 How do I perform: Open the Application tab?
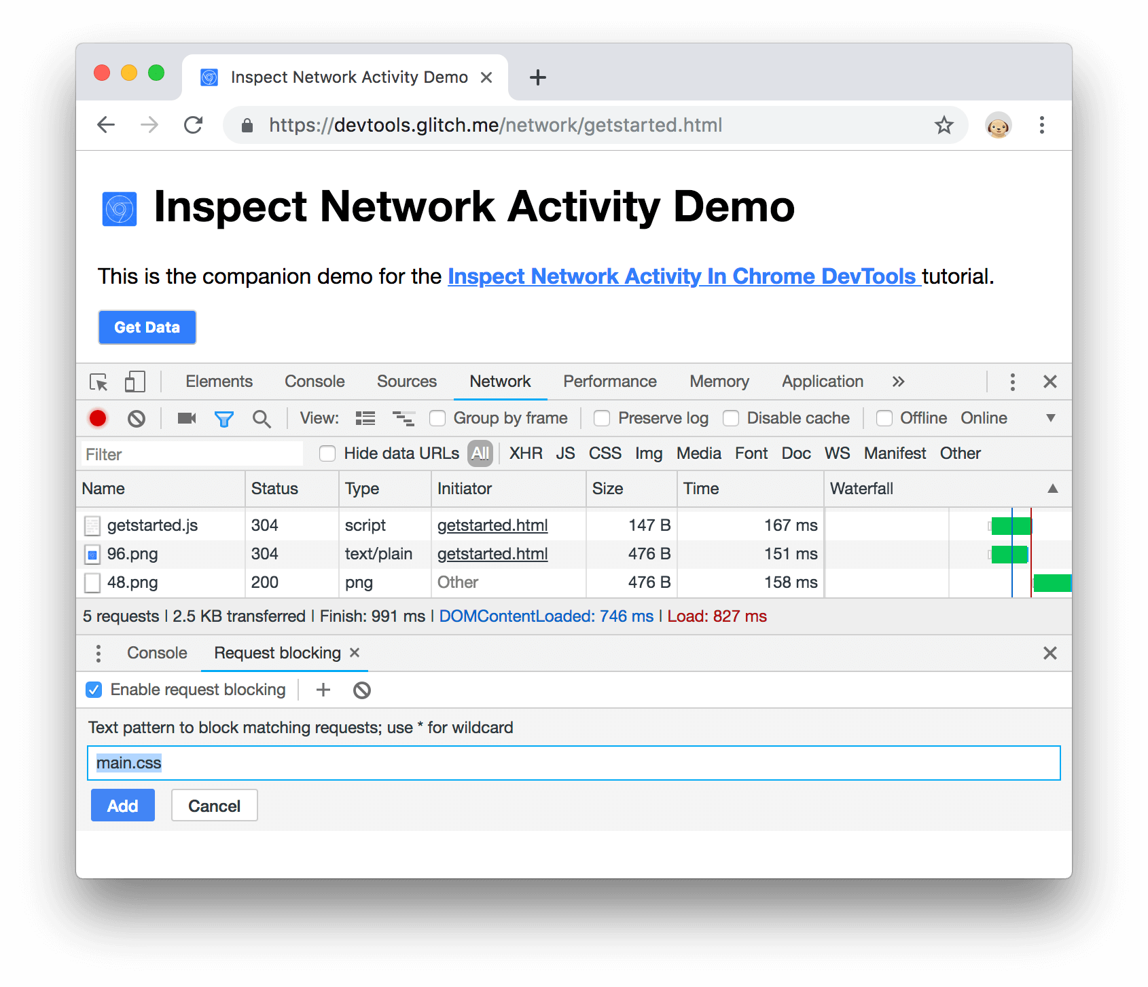pyautogui.click(x=823, y=381)
